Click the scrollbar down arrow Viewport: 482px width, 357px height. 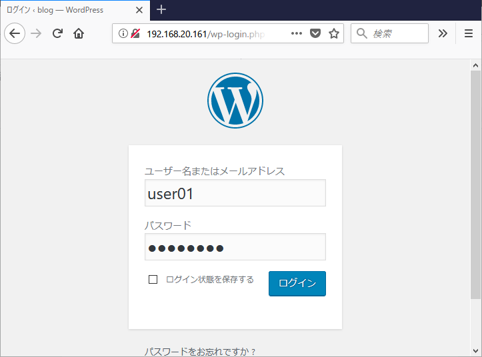click(475, 351)
